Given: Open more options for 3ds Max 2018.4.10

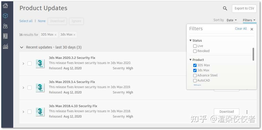Looking at the screenshot, I should (x=247, y=112).
